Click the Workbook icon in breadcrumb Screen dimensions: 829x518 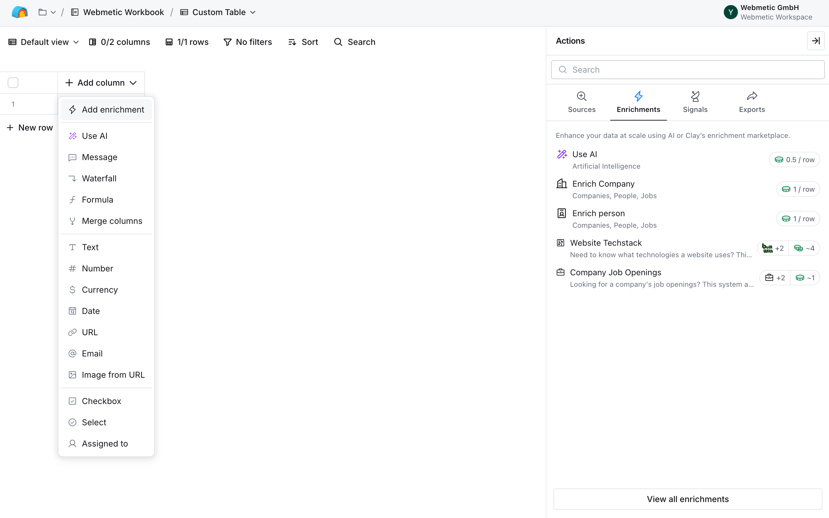pyautogui.click(x=75, y=12)
